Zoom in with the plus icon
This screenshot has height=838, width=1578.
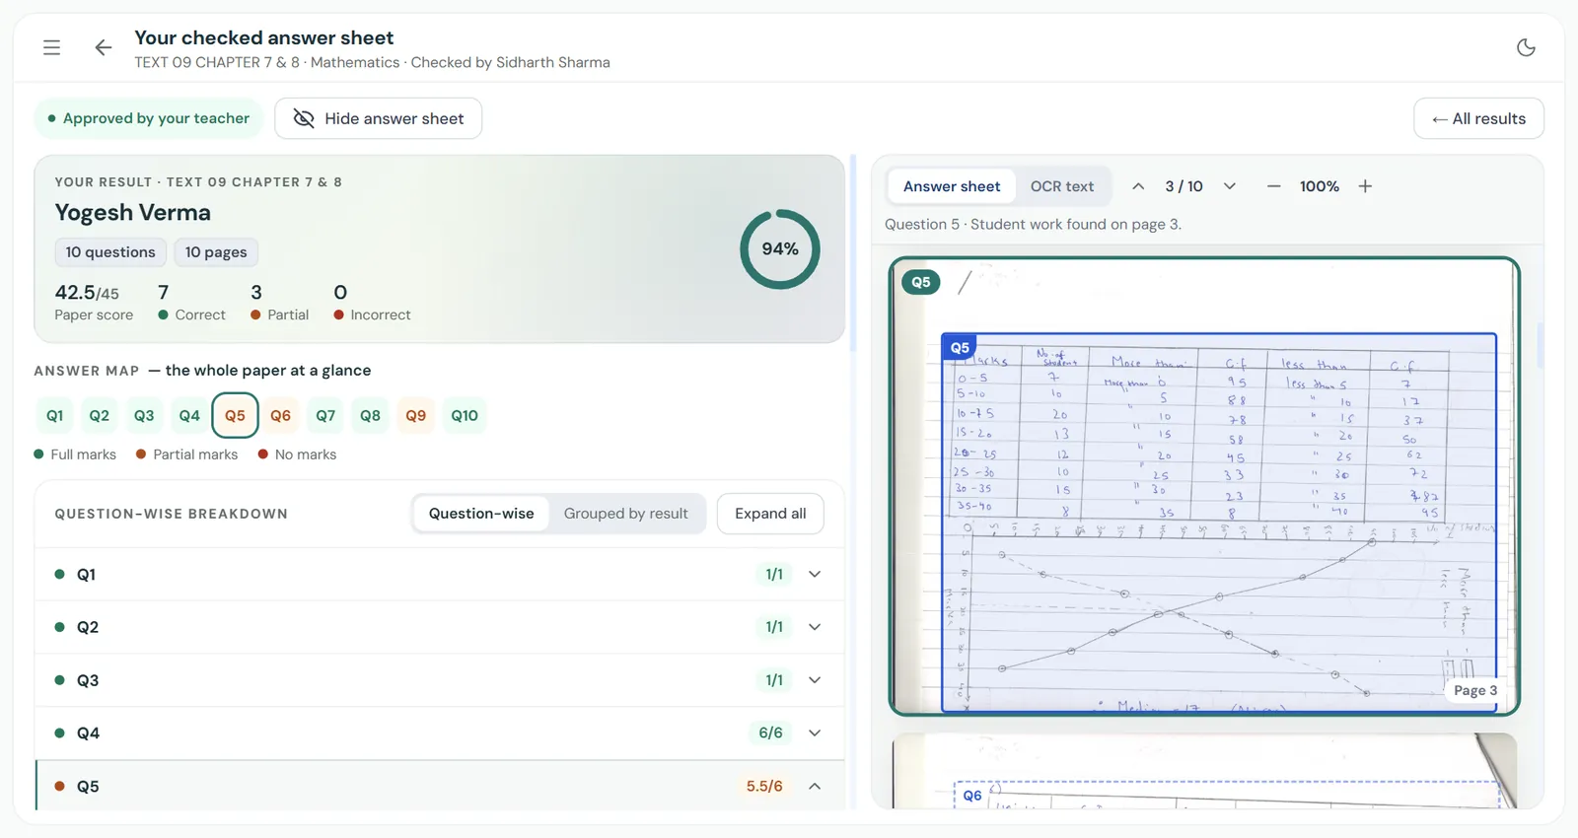point(1365,186)
